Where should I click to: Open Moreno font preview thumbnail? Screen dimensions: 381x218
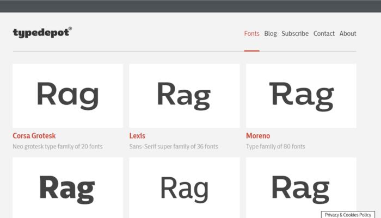[301, 96]
